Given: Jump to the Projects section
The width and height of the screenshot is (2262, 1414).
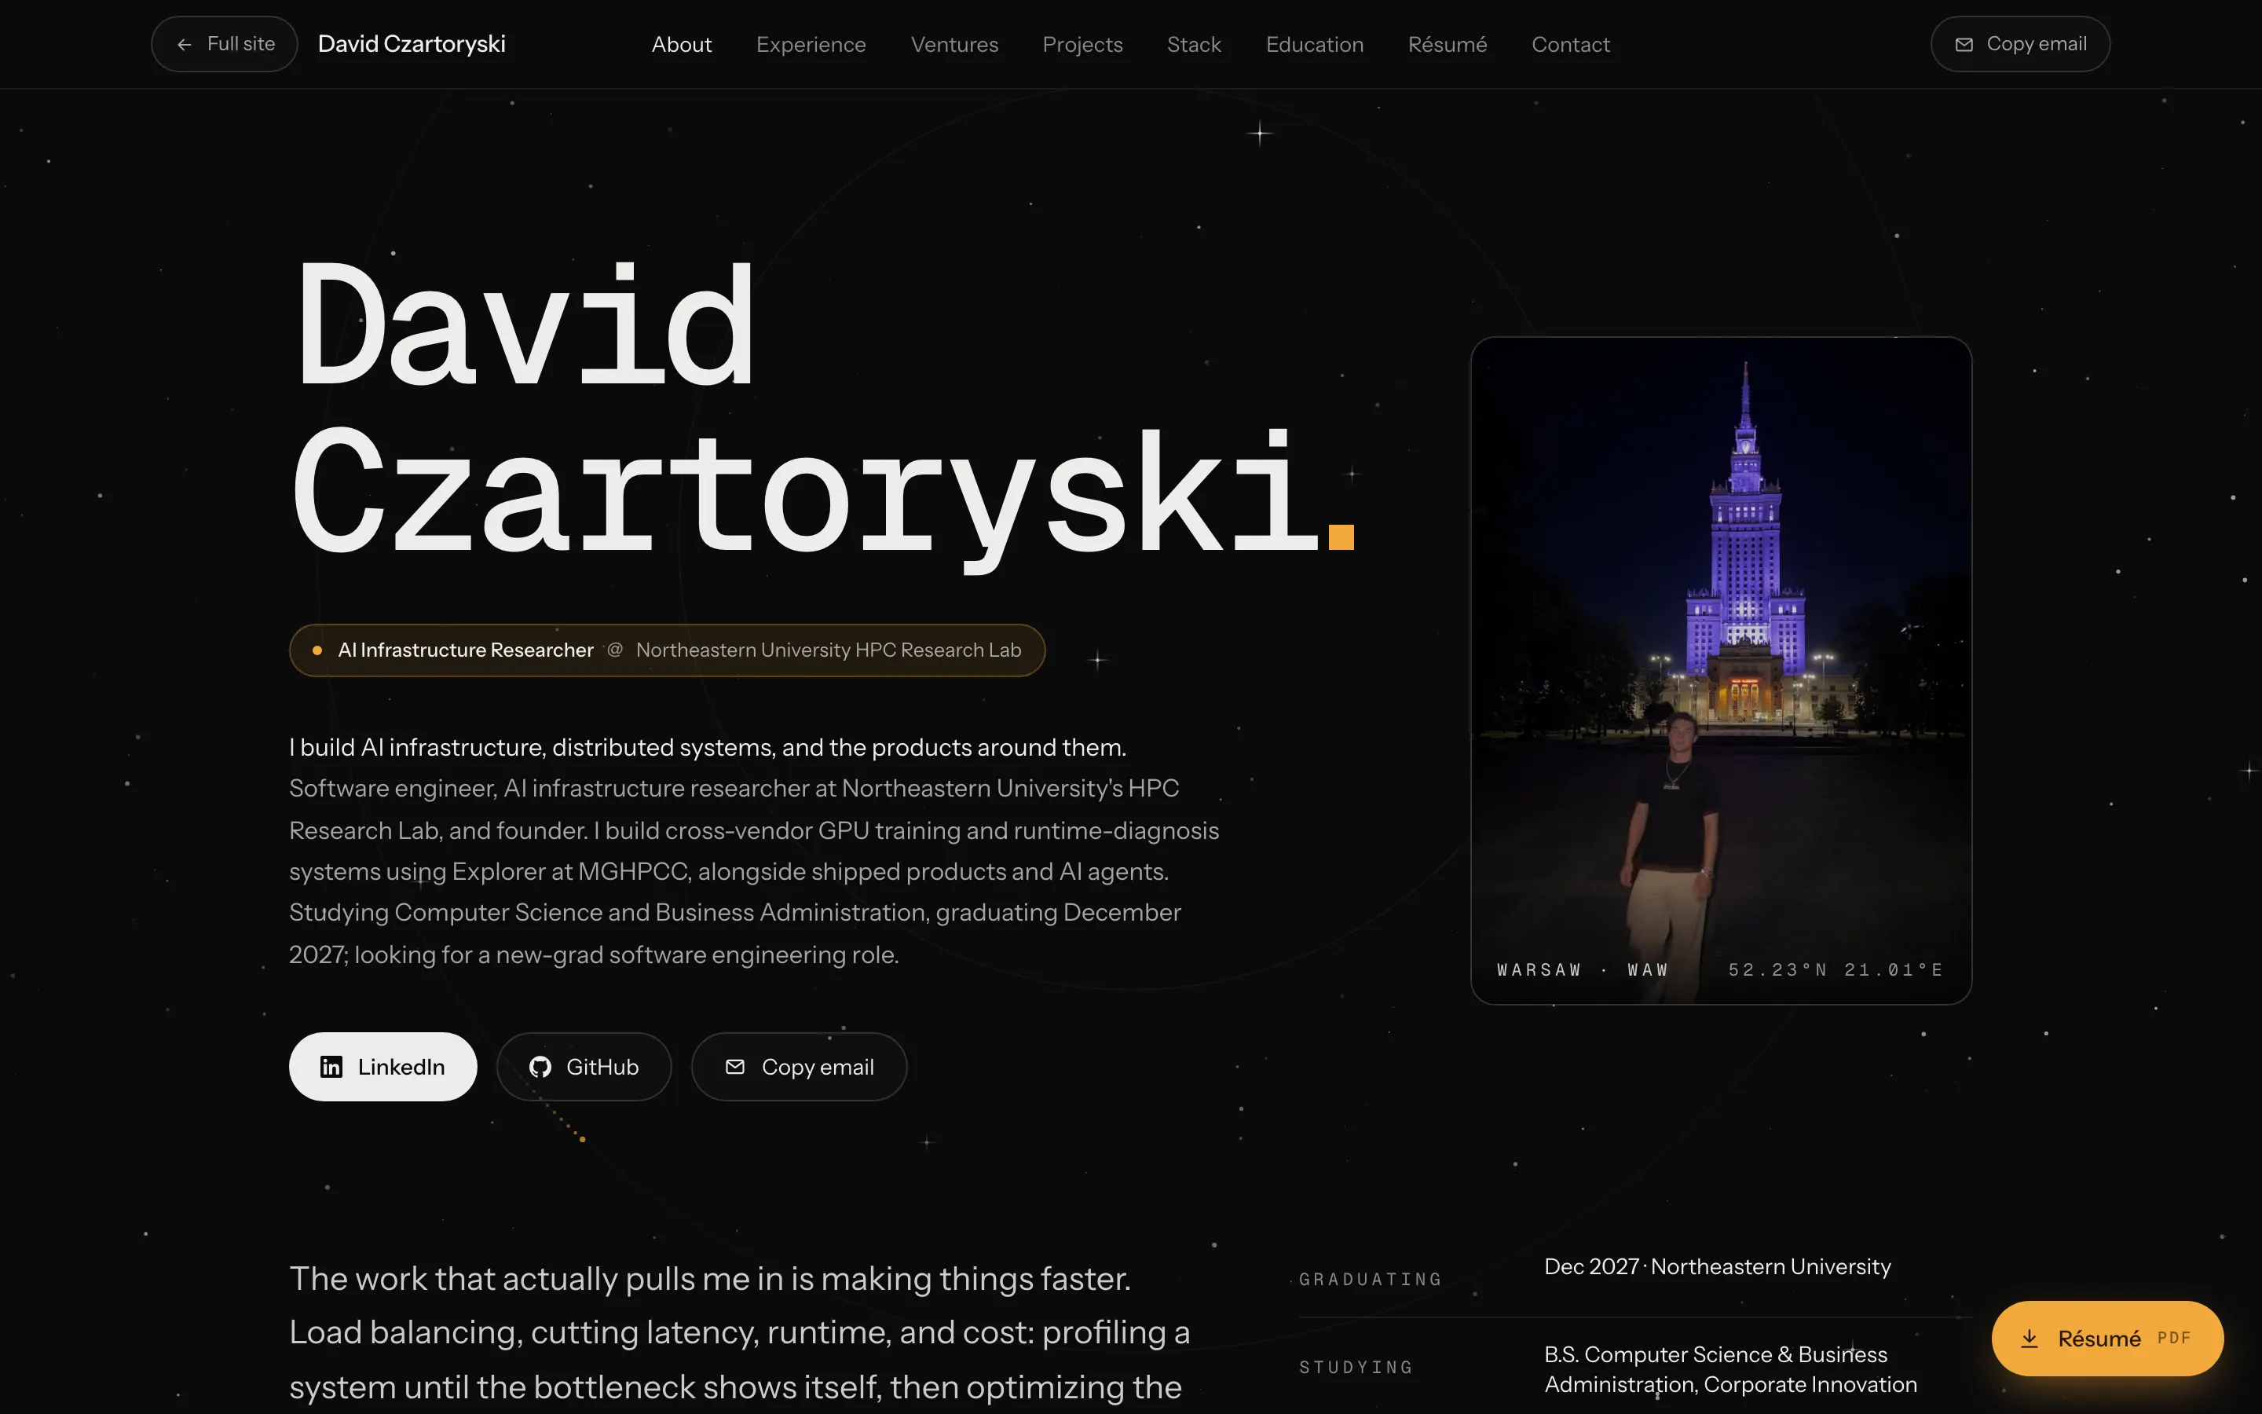Looking at the screenshot, I should click(1082, 44).
